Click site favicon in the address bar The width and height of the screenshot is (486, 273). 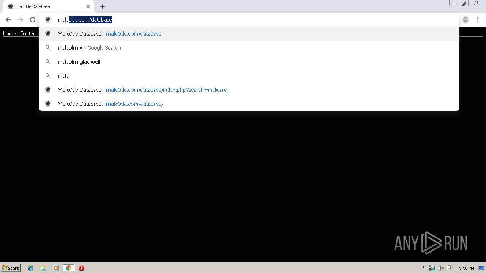48,20
